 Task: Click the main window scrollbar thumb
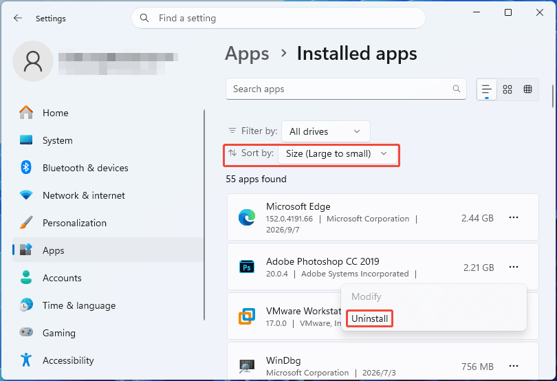tap(553, 96)
